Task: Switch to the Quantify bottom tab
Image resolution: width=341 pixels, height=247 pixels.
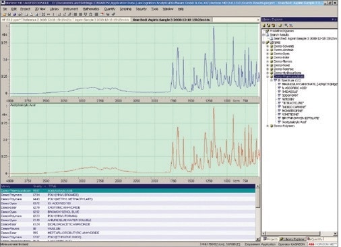Action: coord(315,239)
